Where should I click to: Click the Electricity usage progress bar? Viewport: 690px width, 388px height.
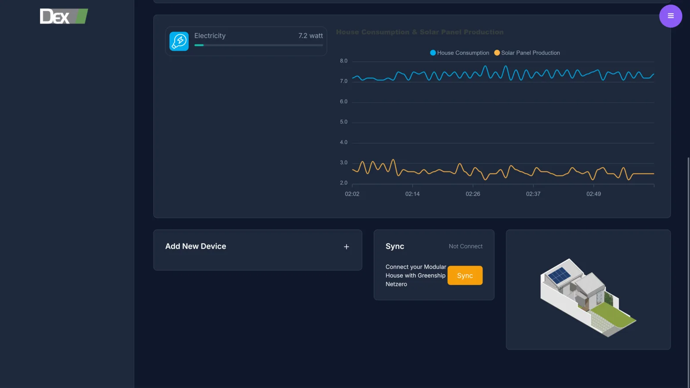click(258, 45)
